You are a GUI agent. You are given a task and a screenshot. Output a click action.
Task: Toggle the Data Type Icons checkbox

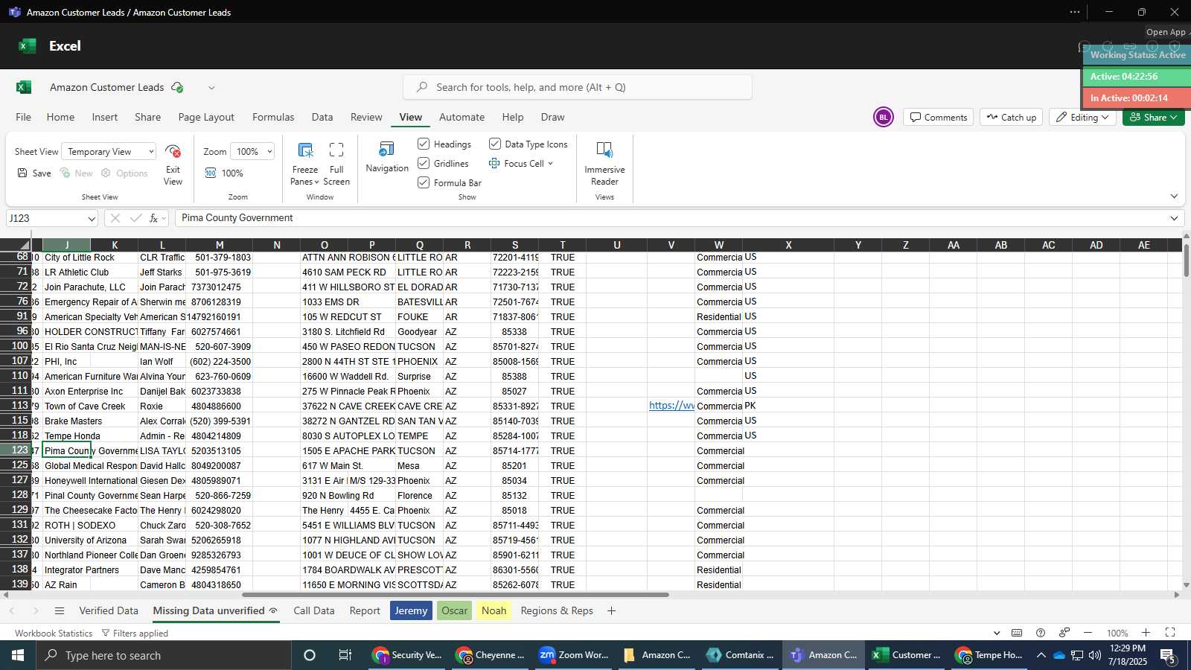coord(495,144)
